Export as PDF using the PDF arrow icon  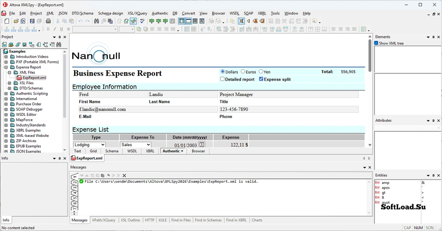[20, 29]
